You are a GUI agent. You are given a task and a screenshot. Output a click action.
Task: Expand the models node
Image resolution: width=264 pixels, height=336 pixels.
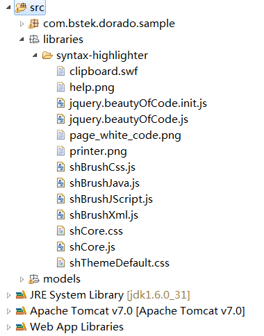[22, 279]
